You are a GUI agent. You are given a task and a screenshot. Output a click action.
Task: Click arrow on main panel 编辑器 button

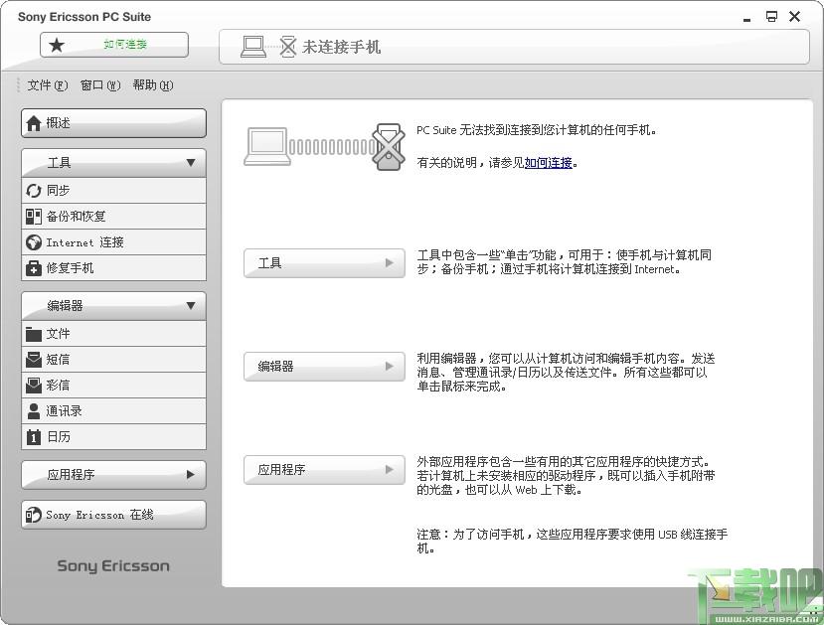coord(389,366)
